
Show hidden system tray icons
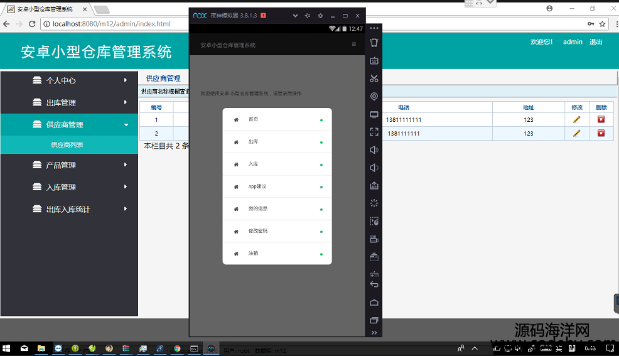pyautogui.click(x=475, y=348)
